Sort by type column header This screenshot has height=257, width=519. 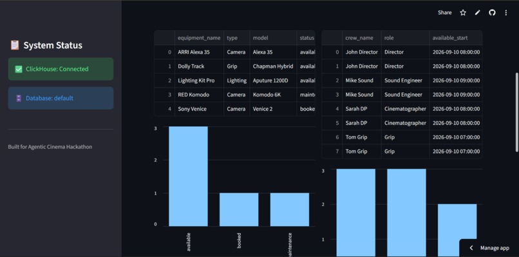pos(237,38)
